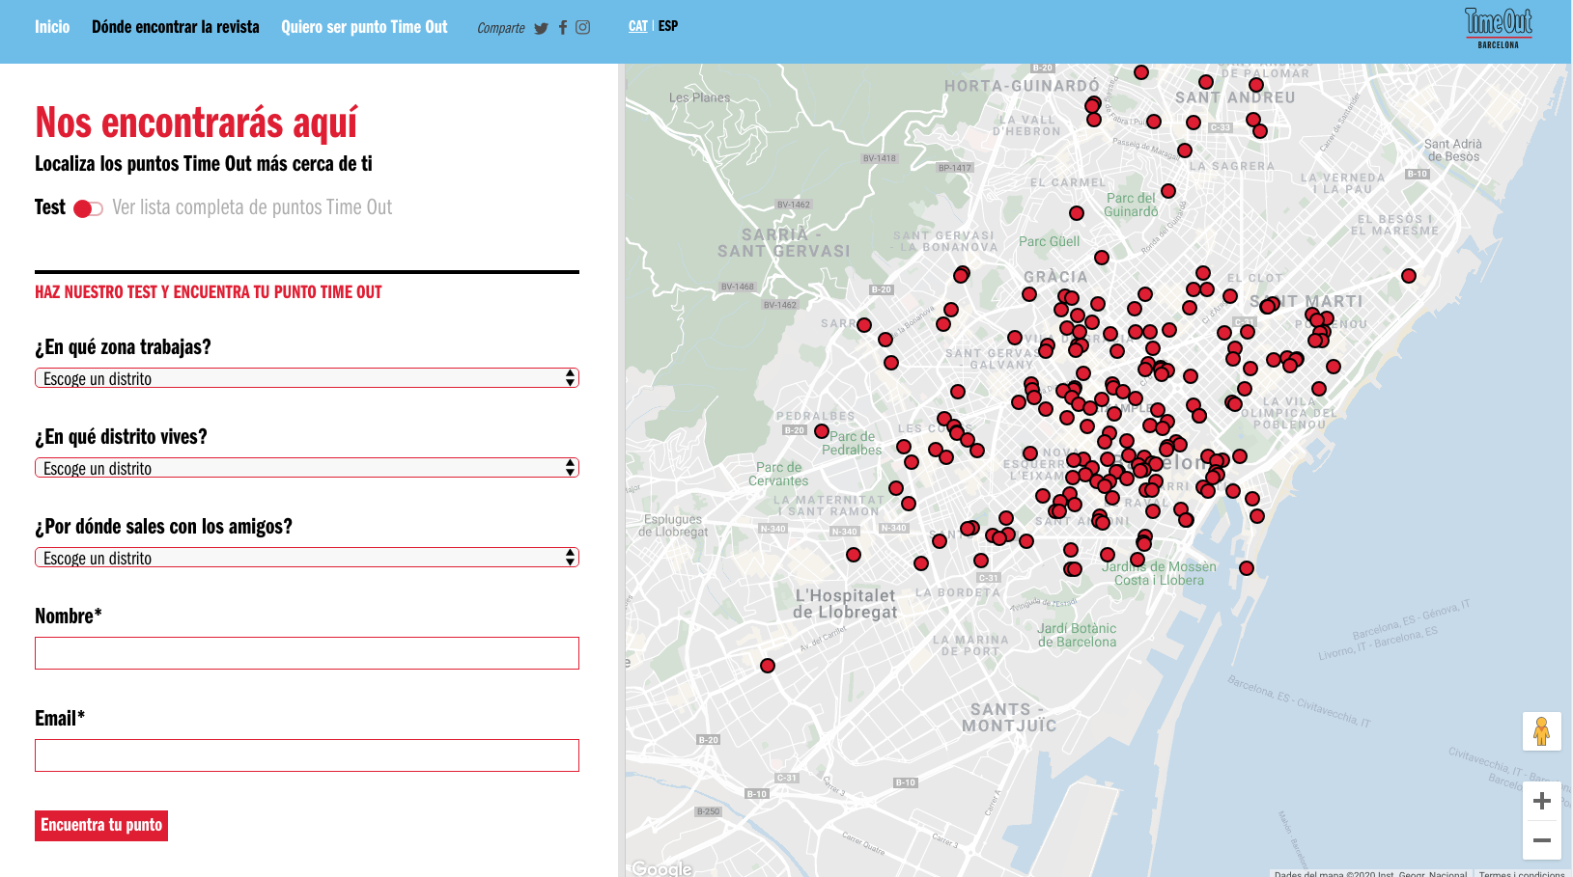Click the 'Parc de Cervantes' map label
This screenshot has width=1573, height=877.
778,474
